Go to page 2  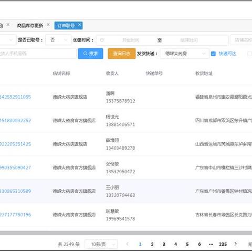[x=152, y=244]
